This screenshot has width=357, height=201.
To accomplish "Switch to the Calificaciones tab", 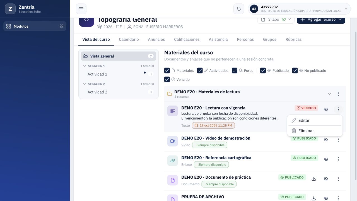I will coord(187,39).
